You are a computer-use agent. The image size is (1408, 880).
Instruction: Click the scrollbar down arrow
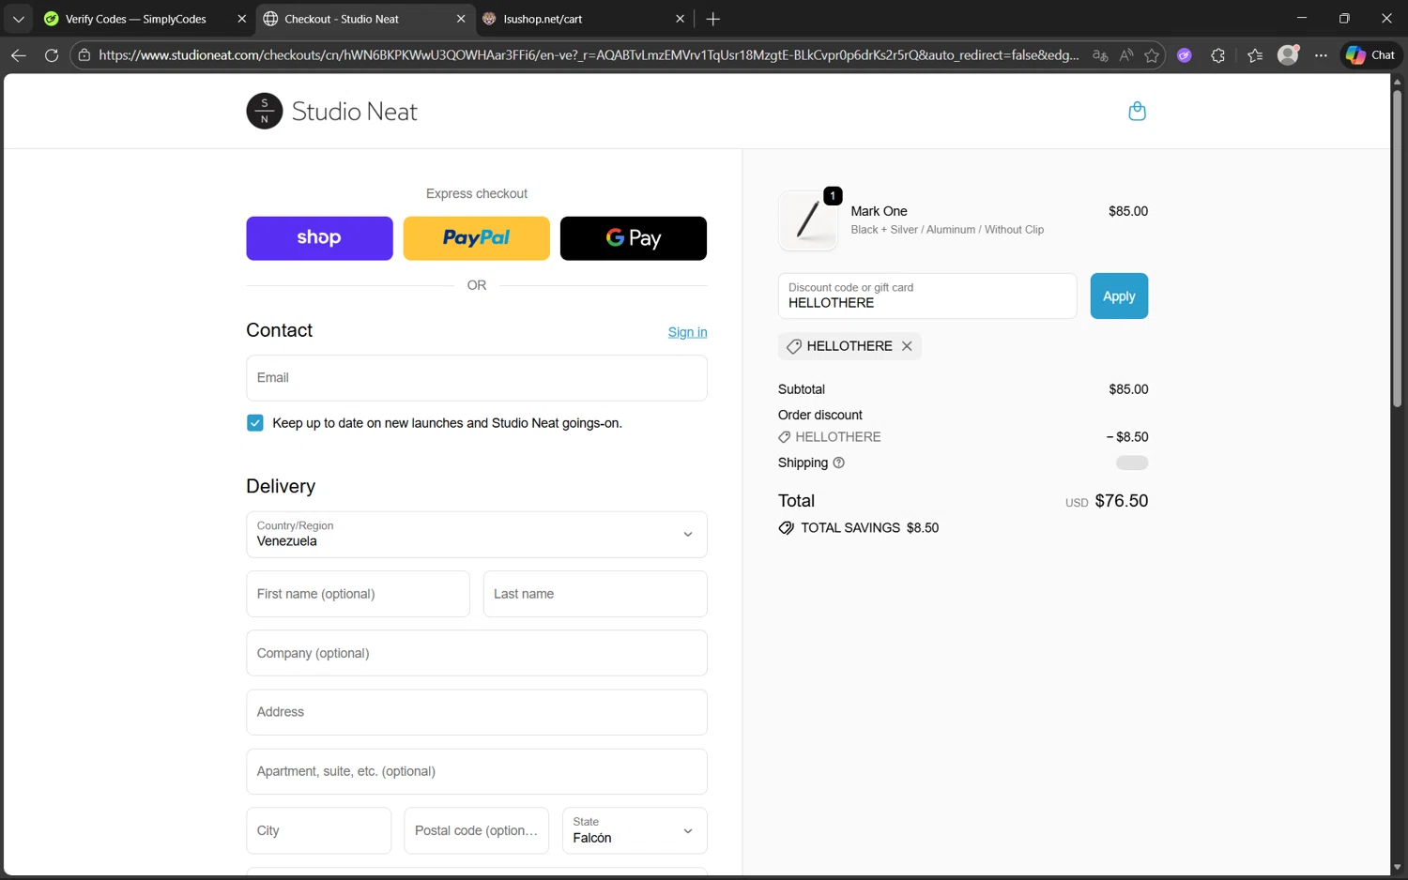(x=1397, y=868)
